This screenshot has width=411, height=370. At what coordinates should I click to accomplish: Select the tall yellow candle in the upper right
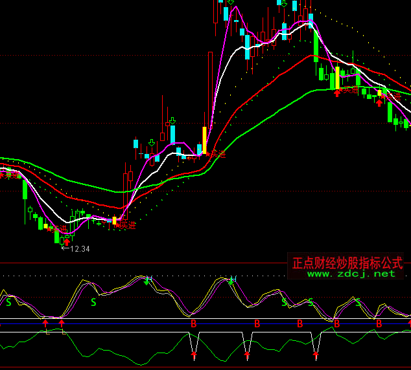(x=337, y=73)
